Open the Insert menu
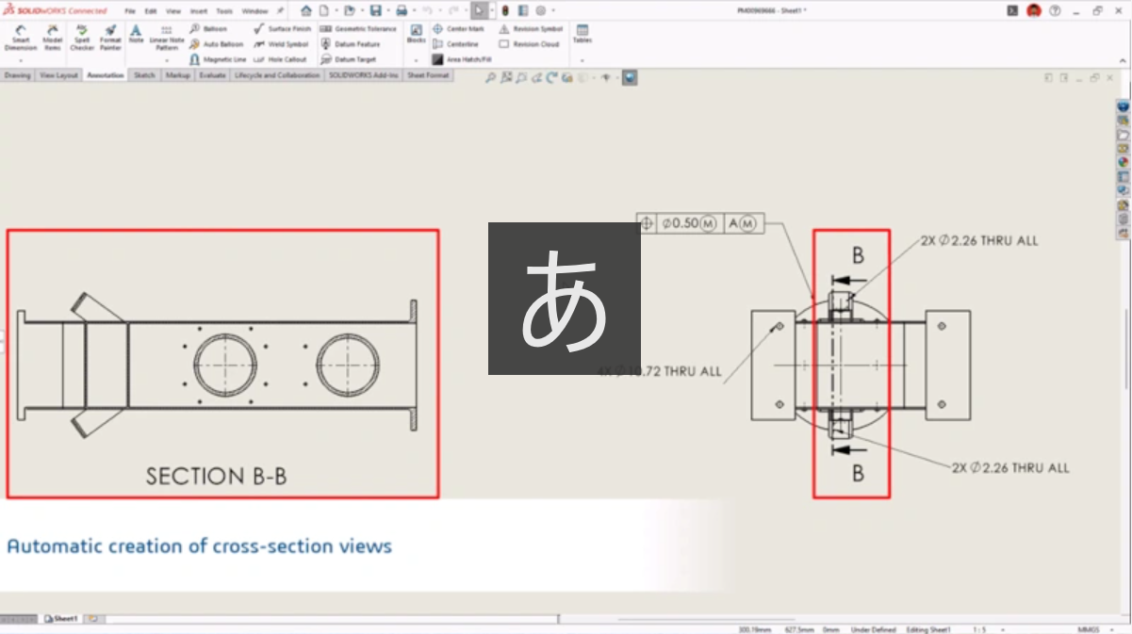This screenshot has height=634, width=1132. tap(198, 11)
